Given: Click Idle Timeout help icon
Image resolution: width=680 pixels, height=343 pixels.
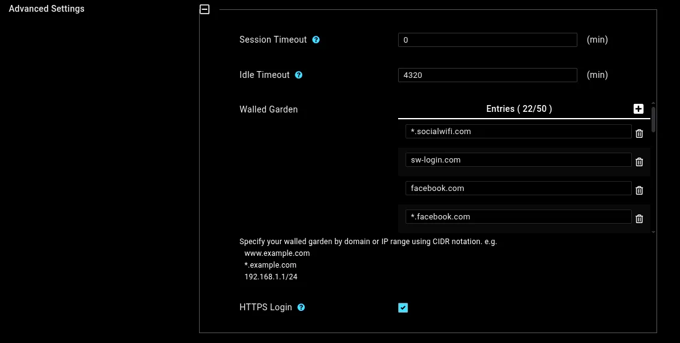Looking at the screenshot, I should pyautogui.click(x=299, y=75).
